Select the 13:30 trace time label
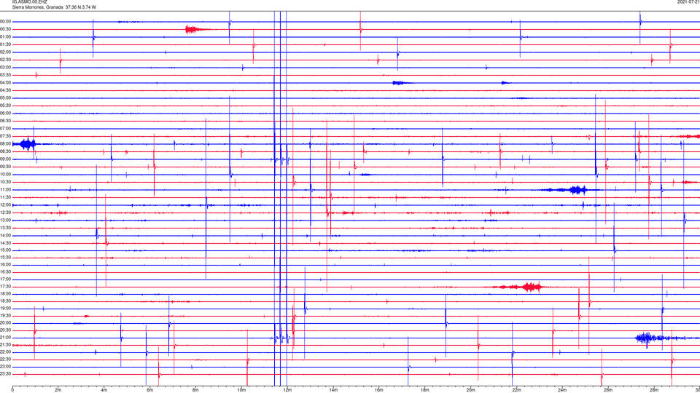The width and height of the screenshot is (700, 393). coord(6,228)
